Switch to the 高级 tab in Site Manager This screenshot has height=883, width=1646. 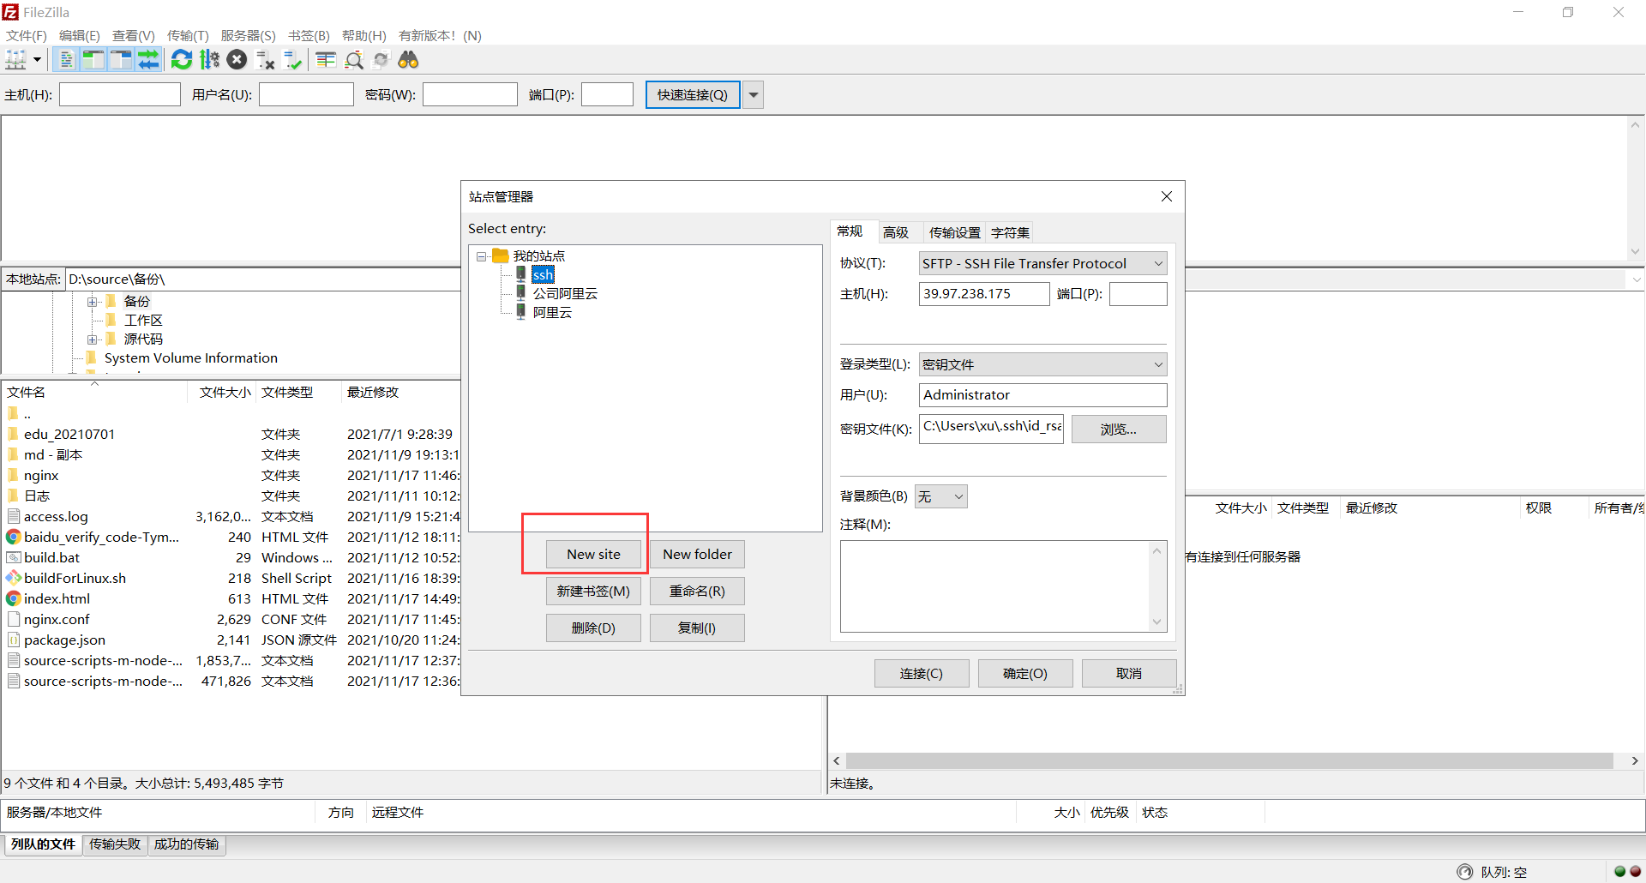[896, 232]
